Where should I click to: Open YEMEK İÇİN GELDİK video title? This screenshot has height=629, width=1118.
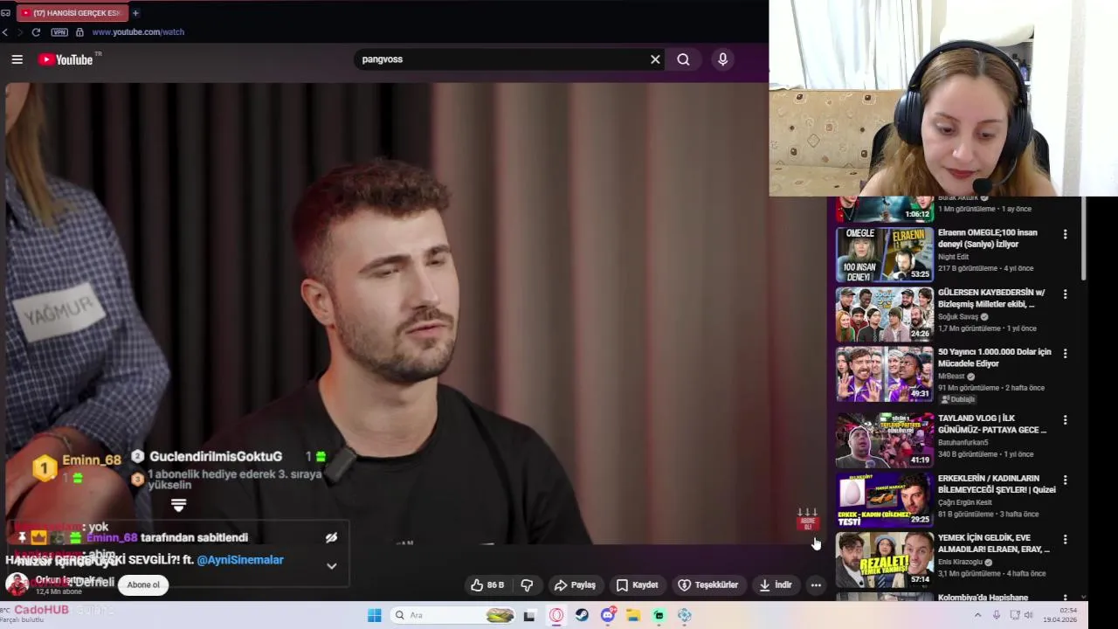[x=994, y=543]
